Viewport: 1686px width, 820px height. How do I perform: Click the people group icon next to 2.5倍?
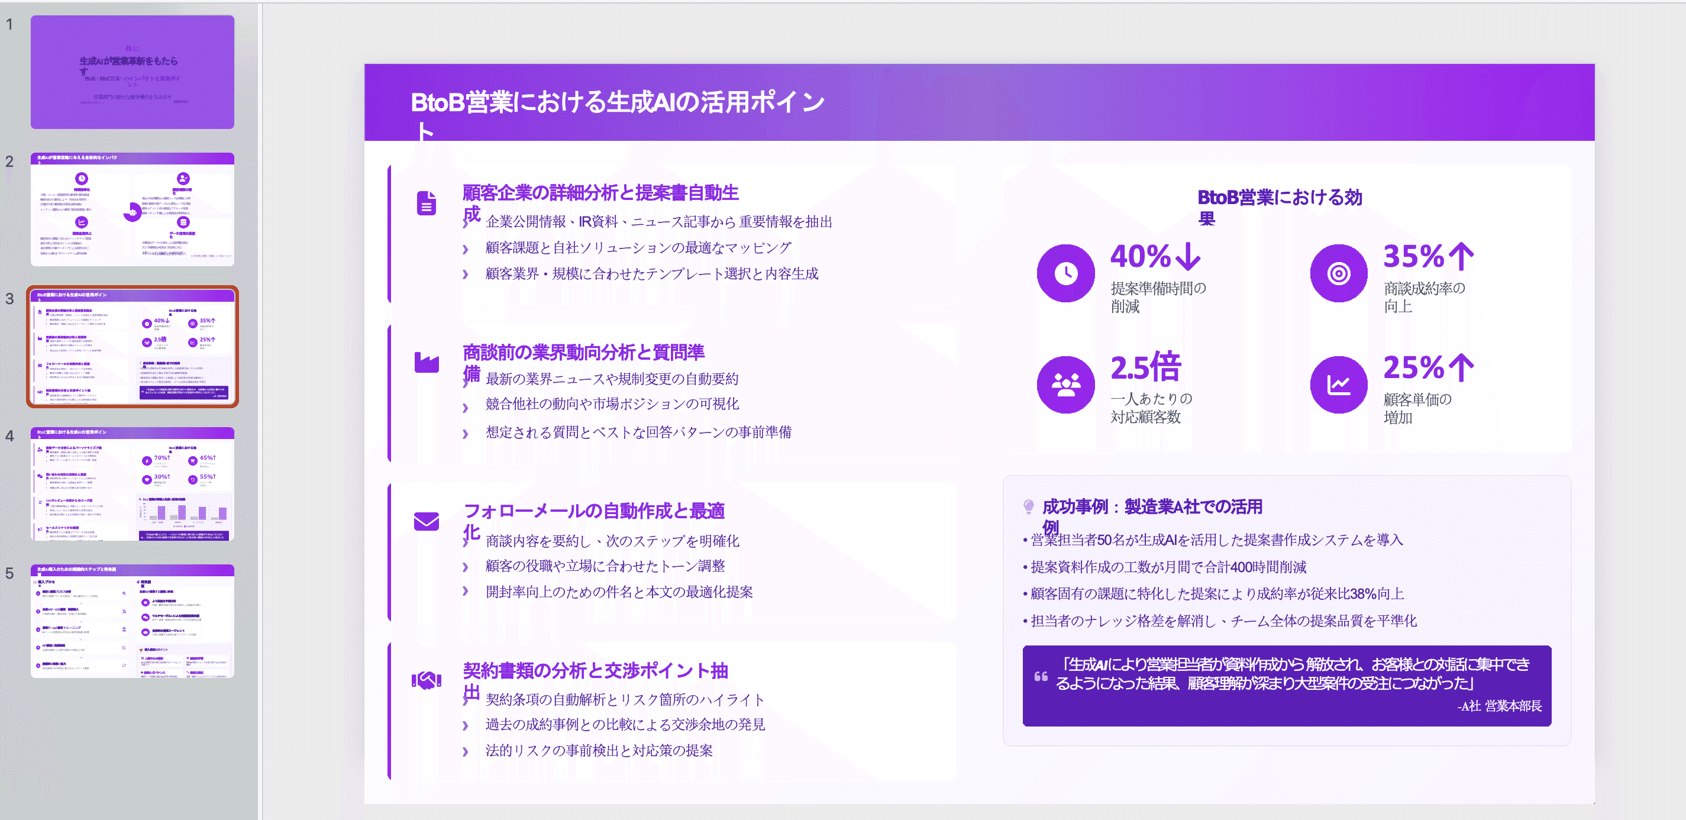point(1065,385)
